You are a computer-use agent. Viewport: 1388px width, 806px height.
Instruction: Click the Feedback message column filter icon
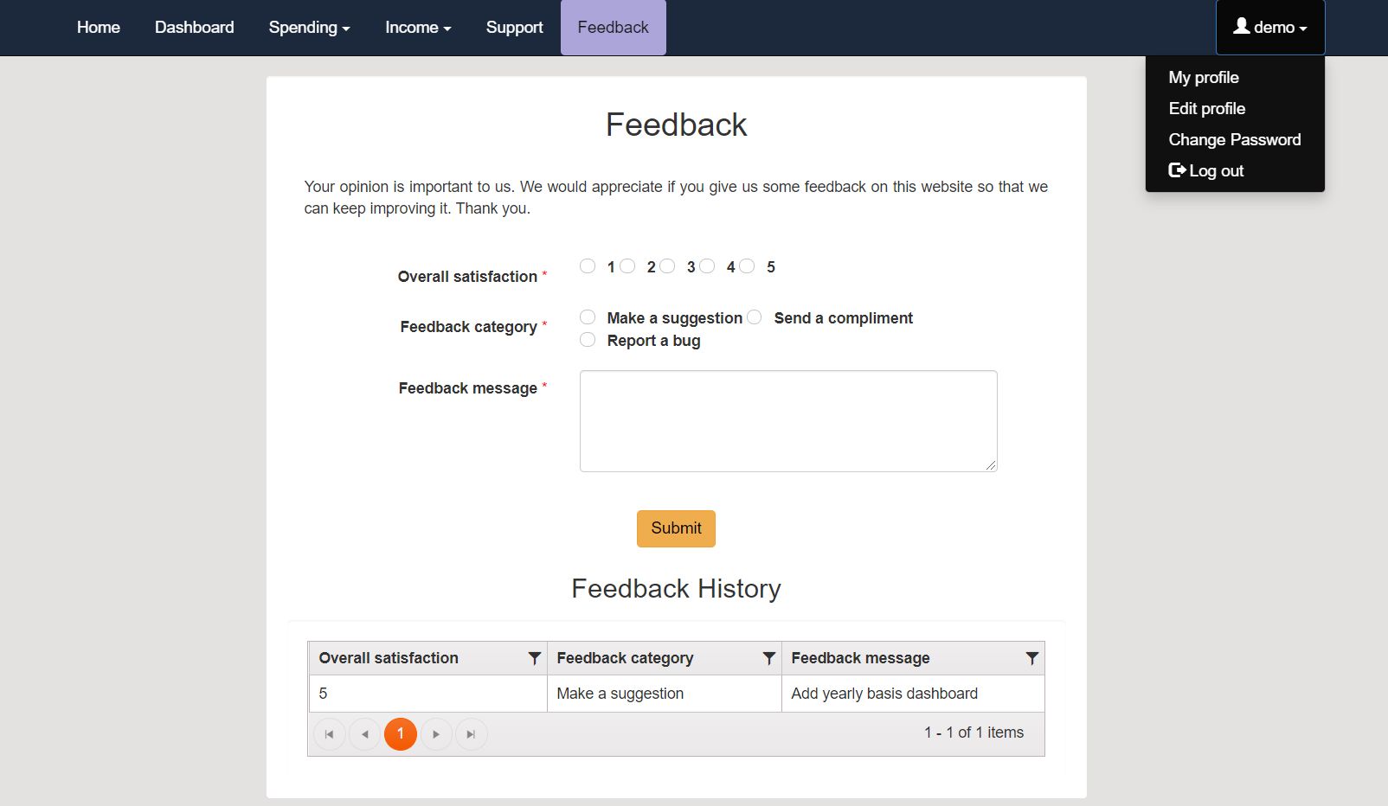pyautogui.click(x=1031, y=658)
